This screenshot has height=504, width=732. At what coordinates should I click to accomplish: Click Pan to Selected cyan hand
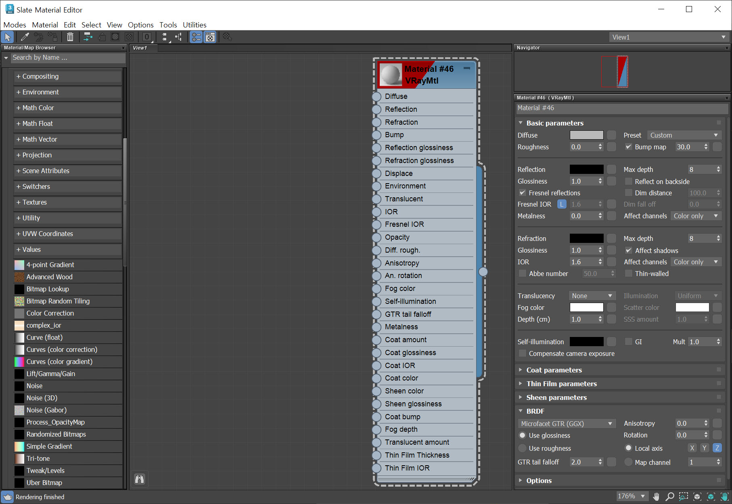click(x=725, y=497)
